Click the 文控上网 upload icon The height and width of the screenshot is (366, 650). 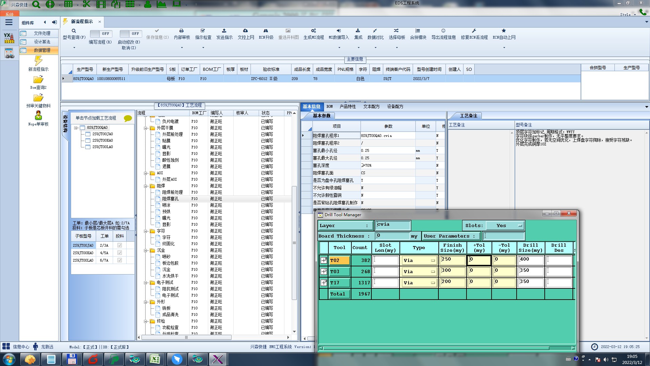[245, 31]
